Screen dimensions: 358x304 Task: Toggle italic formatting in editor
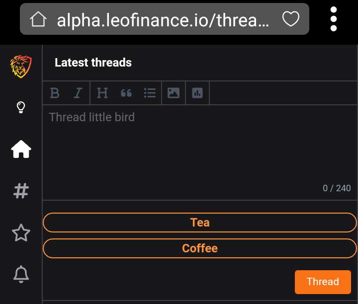pyautogui.click(x=78, y=93)
